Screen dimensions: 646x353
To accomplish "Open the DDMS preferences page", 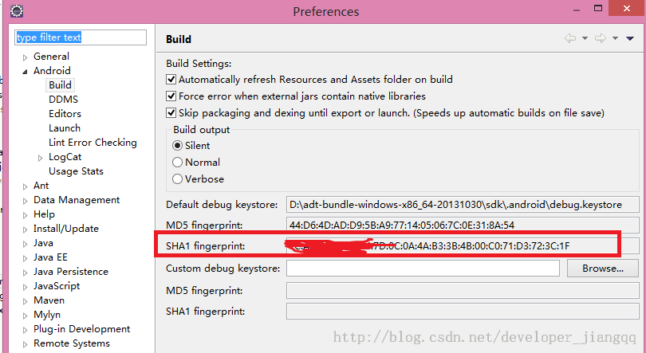I will click(x=63, y=100).
